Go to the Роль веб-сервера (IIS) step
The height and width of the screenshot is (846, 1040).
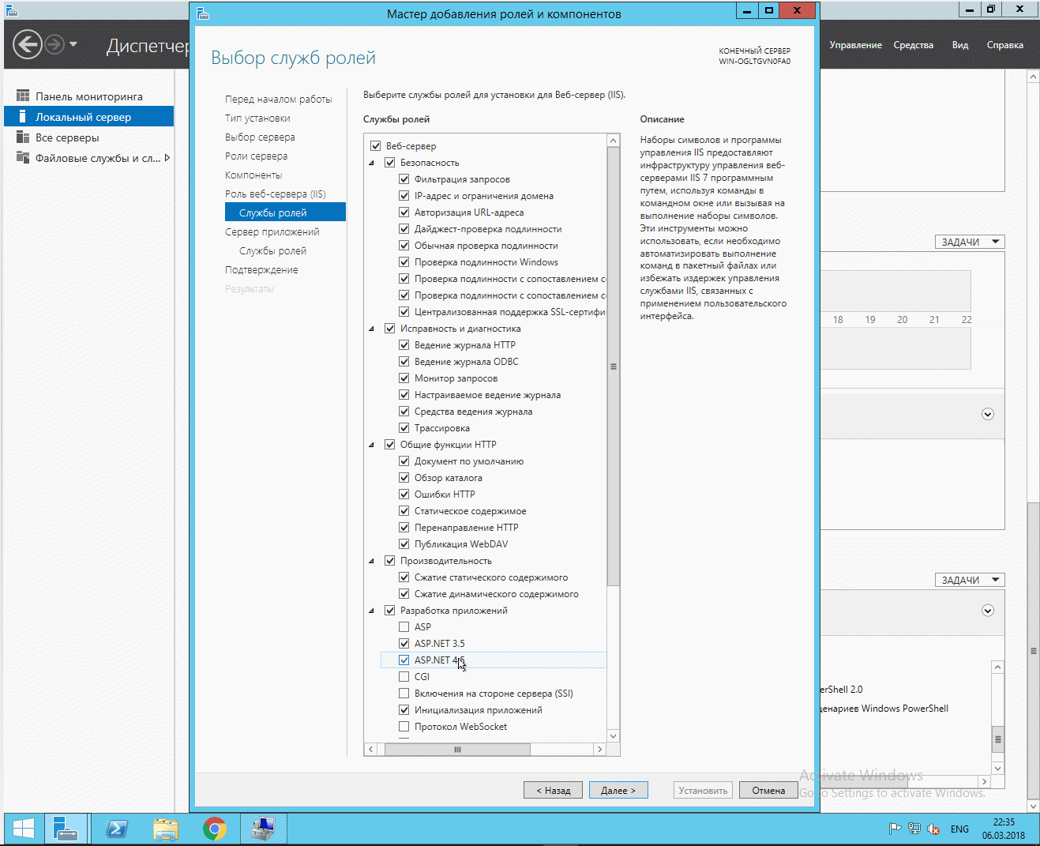coord(276,194)
